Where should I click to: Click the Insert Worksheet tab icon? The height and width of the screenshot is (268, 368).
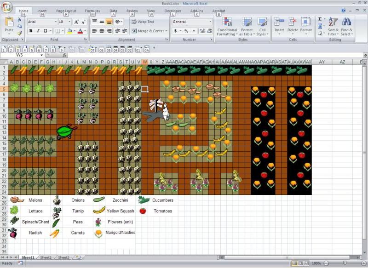pyautogui.click(x=78, y=257)
